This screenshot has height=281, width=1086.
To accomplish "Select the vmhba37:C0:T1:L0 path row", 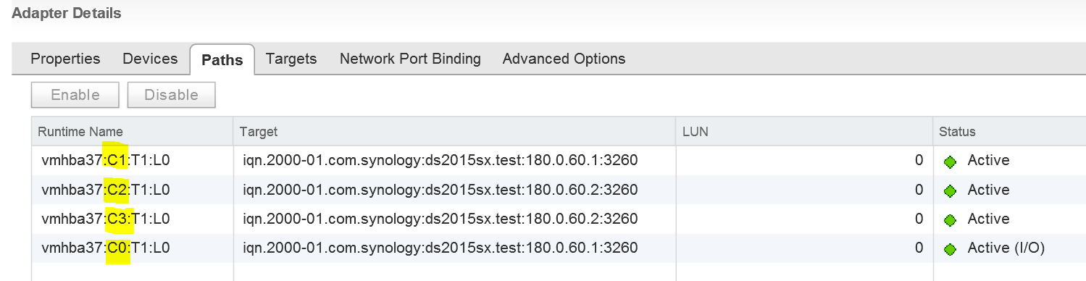I will click(x=559, y=248).
